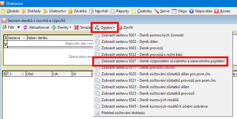
Task: Click the purple Aktualizovat arrows icon
Action: tap(25, 27)
